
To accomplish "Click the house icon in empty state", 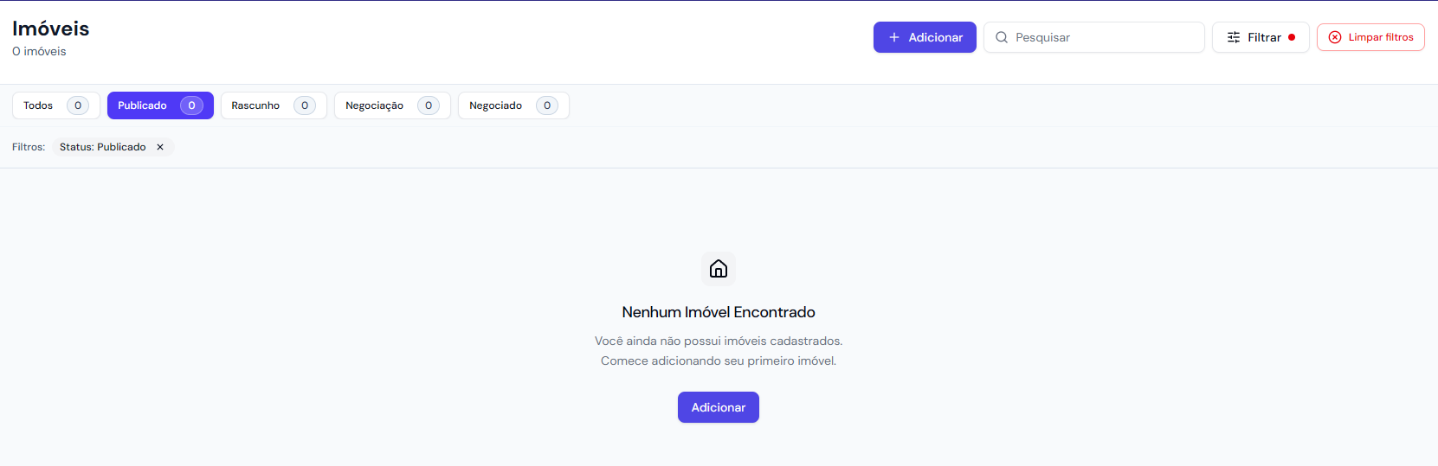I will [719, 269].
